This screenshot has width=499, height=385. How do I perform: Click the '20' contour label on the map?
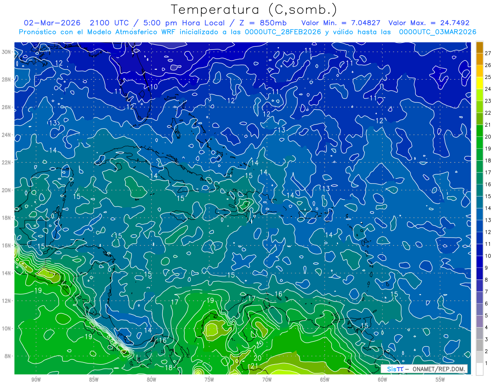coord(257,358)
